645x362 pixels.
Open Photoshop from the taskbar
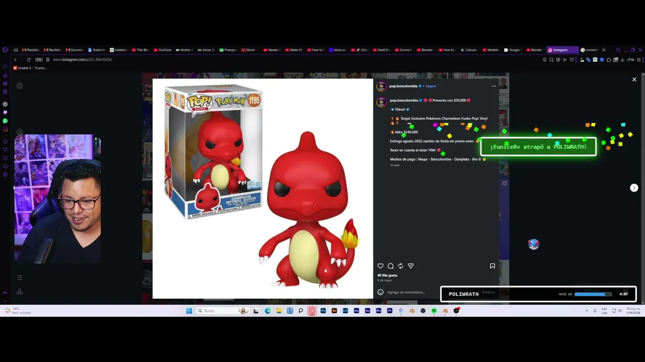coord(323,311)
